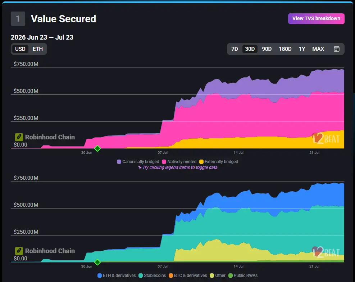Click the upper chart 21 Jul date label
This screenshot has width=355, height=282.
coord(314,153)
